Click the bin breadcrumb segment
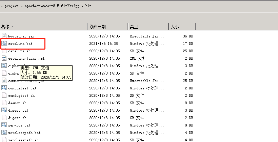 [x=88, y=6]
